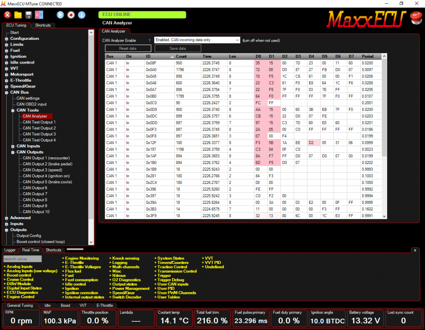The width and height of the screenshot is (425, 330).
Task: Switch to Idle gauge tab
Action: point(47,306)
